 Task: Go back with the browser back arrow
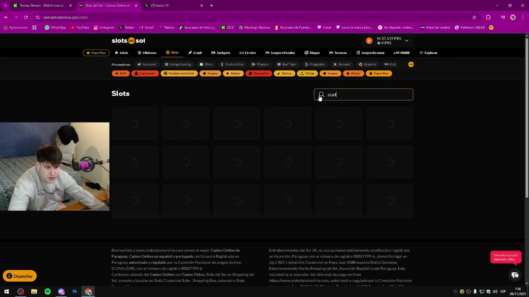click(x=6, y=17)
